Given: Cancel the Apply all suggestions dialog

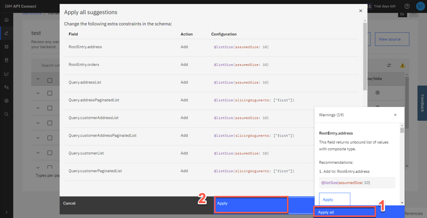Looking at the screenshot, I should [69, 203].
